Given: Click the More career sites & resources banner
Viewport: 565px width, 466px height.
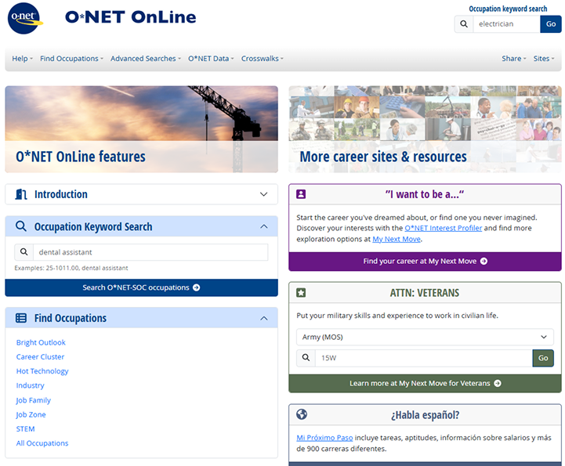Looking at the screenshot, I should (x=425, y=129).
